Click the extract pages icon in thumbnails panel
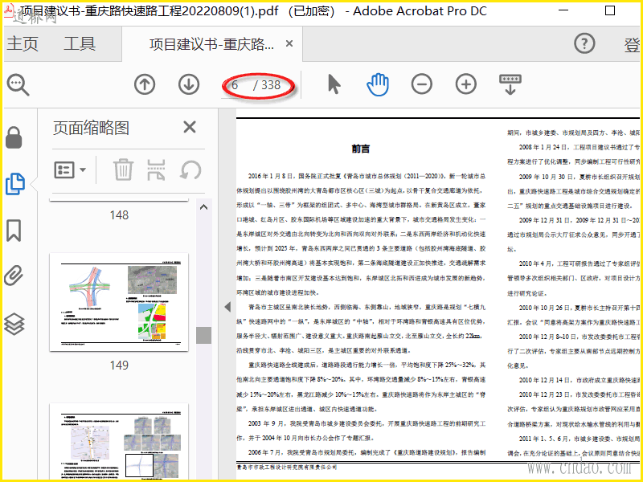The width and height of the screenshot is (643, 482). (156, 170)
